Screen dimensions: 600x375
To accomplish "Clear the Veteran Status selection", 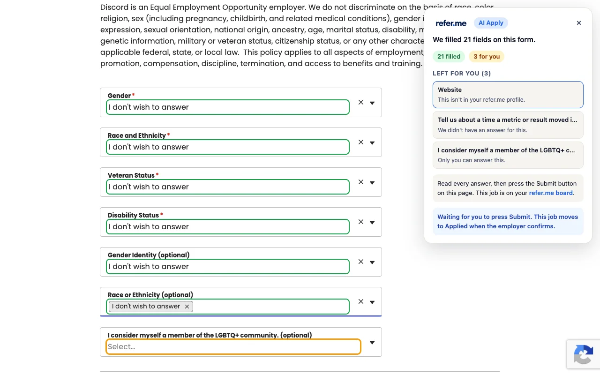I will click(x=361, y=182).
